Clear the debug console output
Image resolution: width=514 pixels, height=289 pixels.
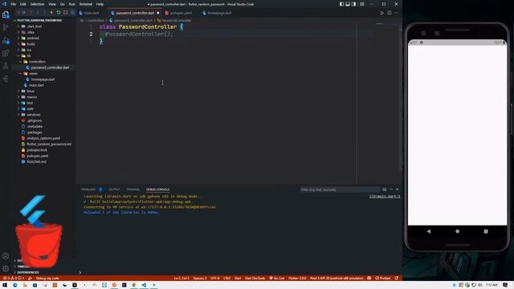(x=384, y=189)
